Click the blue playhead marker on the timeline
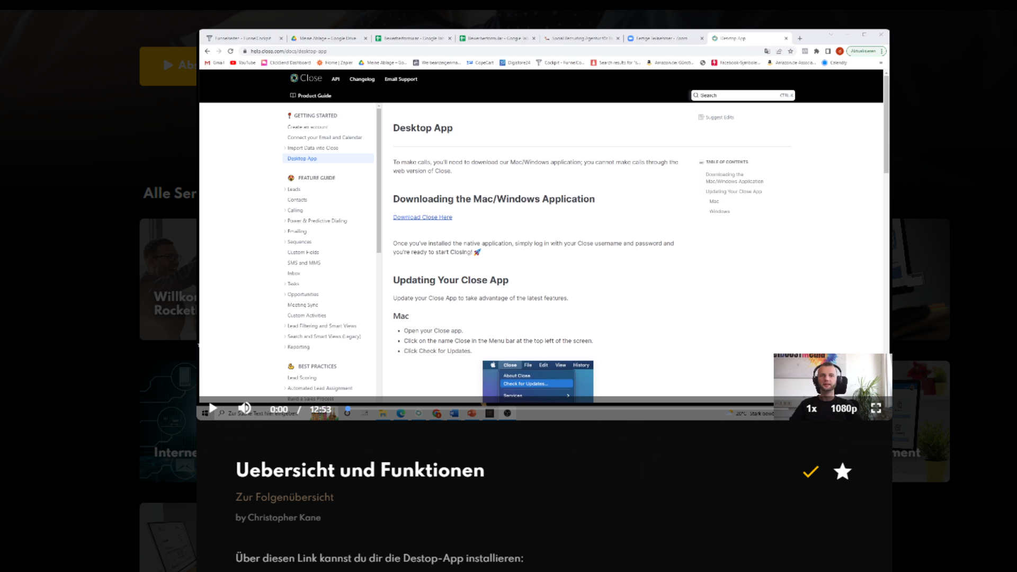The image size is (1017, 572). (x=347, y=409)
